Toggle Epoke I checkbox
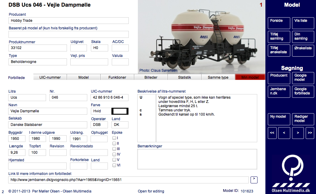This screenshot has height=194, width=316. 114,138
